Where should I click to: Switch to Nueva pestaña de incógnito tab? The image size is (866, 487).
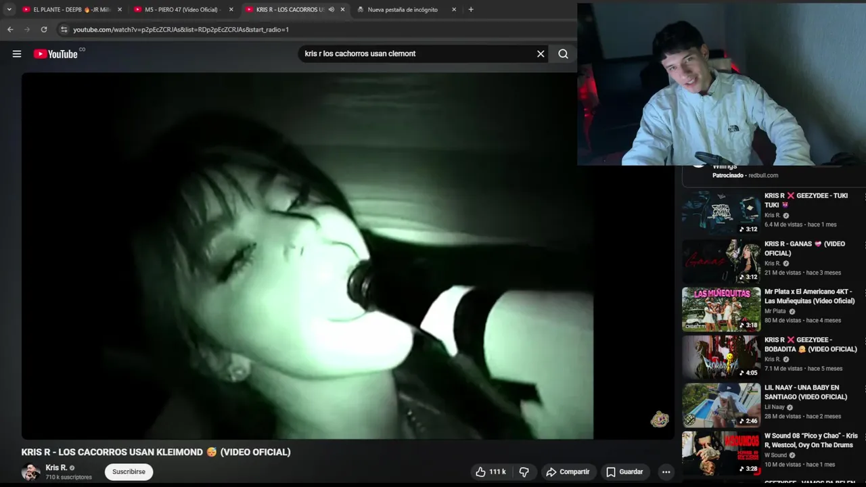[403, 9]
